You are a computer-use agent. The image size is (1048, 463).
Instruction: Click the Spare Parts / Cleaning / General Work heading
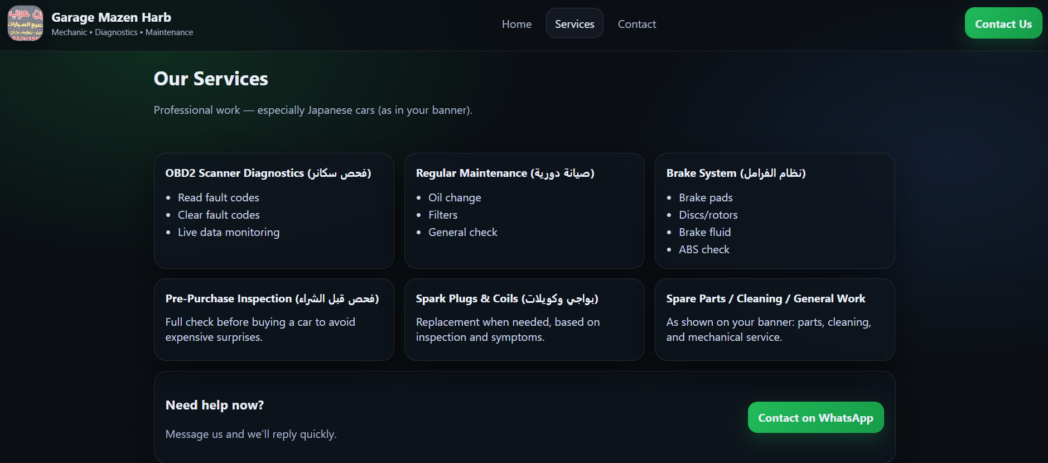(x=765, y=298)
